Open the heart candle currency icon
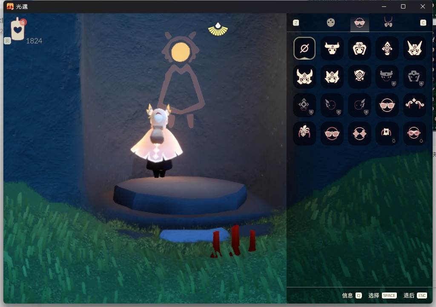Screen dimensions: 436x307 tap(18, 29)
